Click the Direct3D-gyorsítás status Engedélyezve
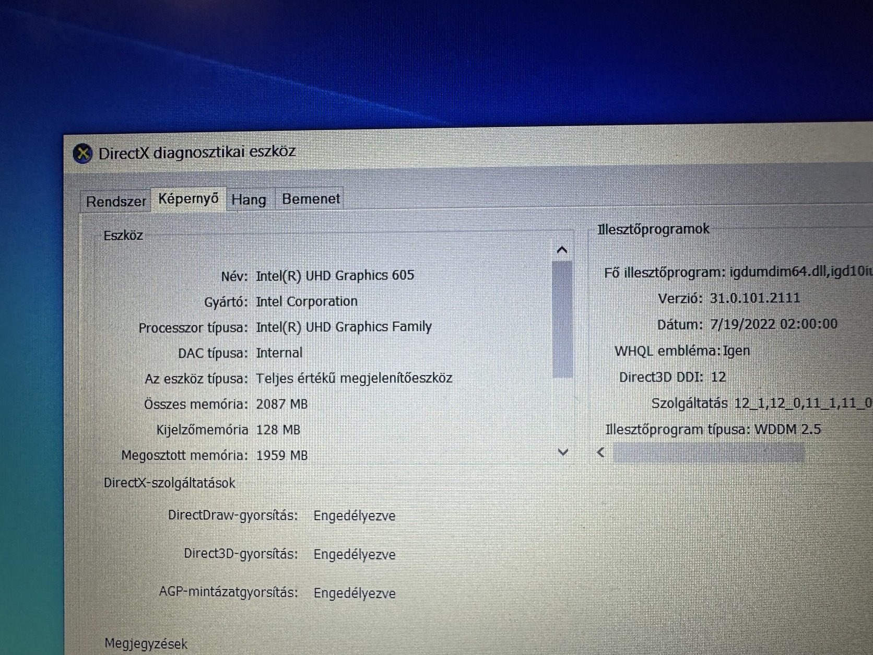The height and width of the screenshot is (655, 873). pos(354,554)
